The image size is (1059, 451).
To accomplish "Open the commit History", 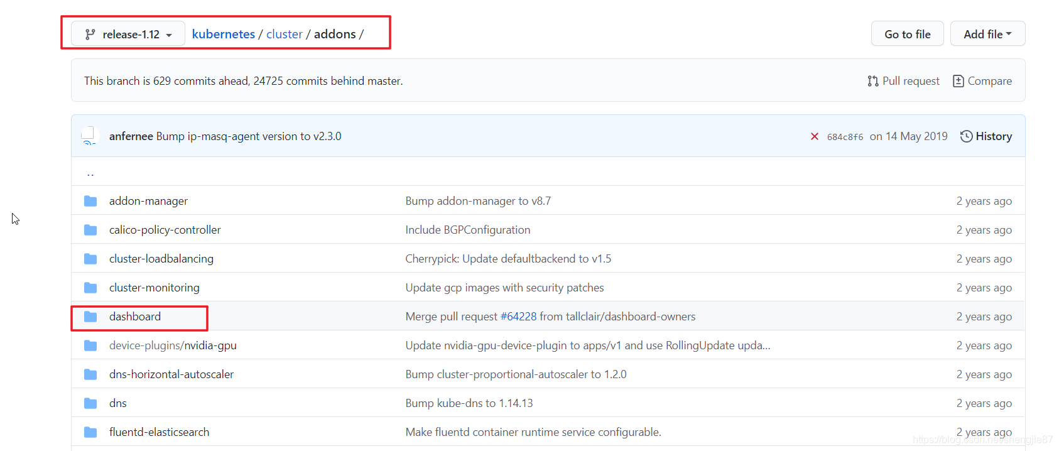I will point(986,136).
